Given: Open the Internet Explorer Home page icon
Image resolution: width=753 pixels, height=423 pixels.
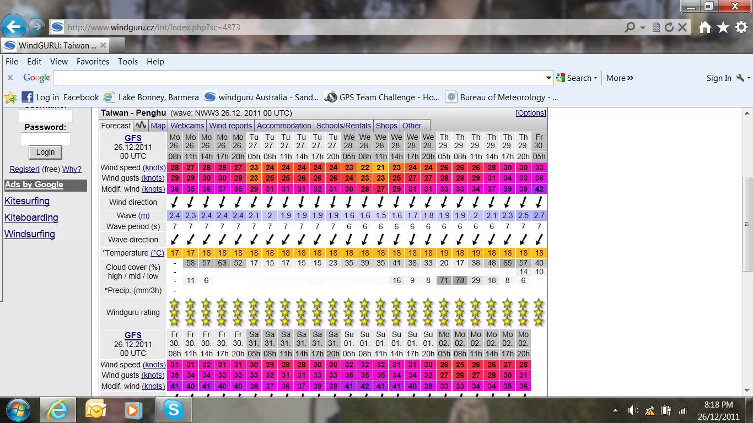Looking at the screenshot, I should (705, 28).
